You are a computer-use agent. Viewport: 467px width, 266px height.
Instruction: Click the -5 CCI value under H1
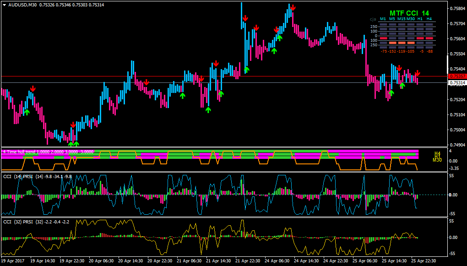click(422, 52)
